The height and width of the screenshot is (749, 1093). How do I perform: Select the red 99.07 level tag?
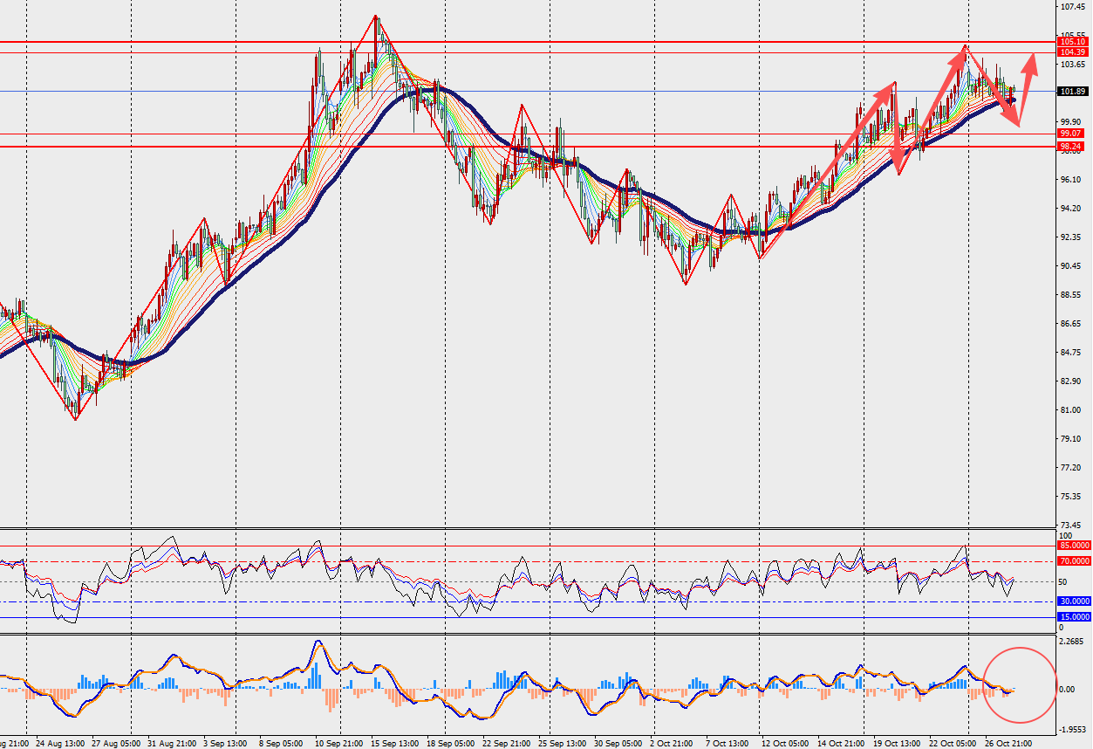click(x=1071, y=134)
